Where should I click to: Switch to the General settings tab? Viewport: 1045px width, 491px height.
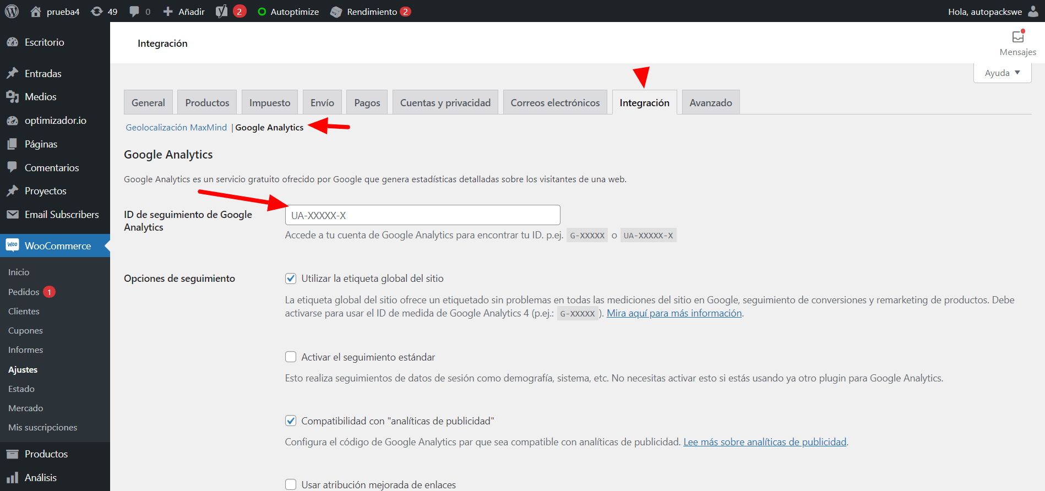[x=148, y=102]
